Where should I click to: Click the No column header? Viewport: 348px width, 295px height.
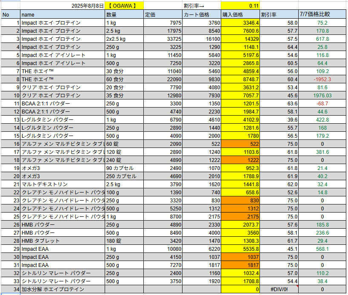[x=11, y=14]
